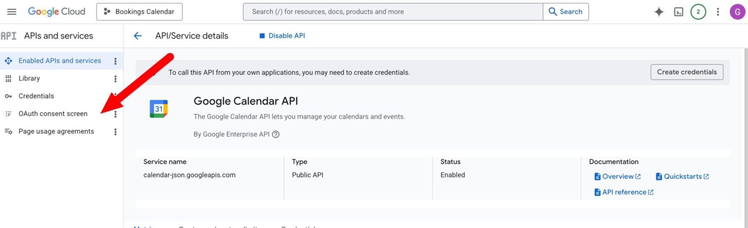Screen dimensions: 748x228
Task: Open options menu for OAuth consent screen
Action: (115, 114)
